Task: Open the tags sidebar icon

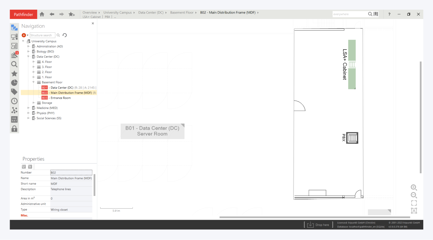Action: pyautogui.click(x=14, y=92)
